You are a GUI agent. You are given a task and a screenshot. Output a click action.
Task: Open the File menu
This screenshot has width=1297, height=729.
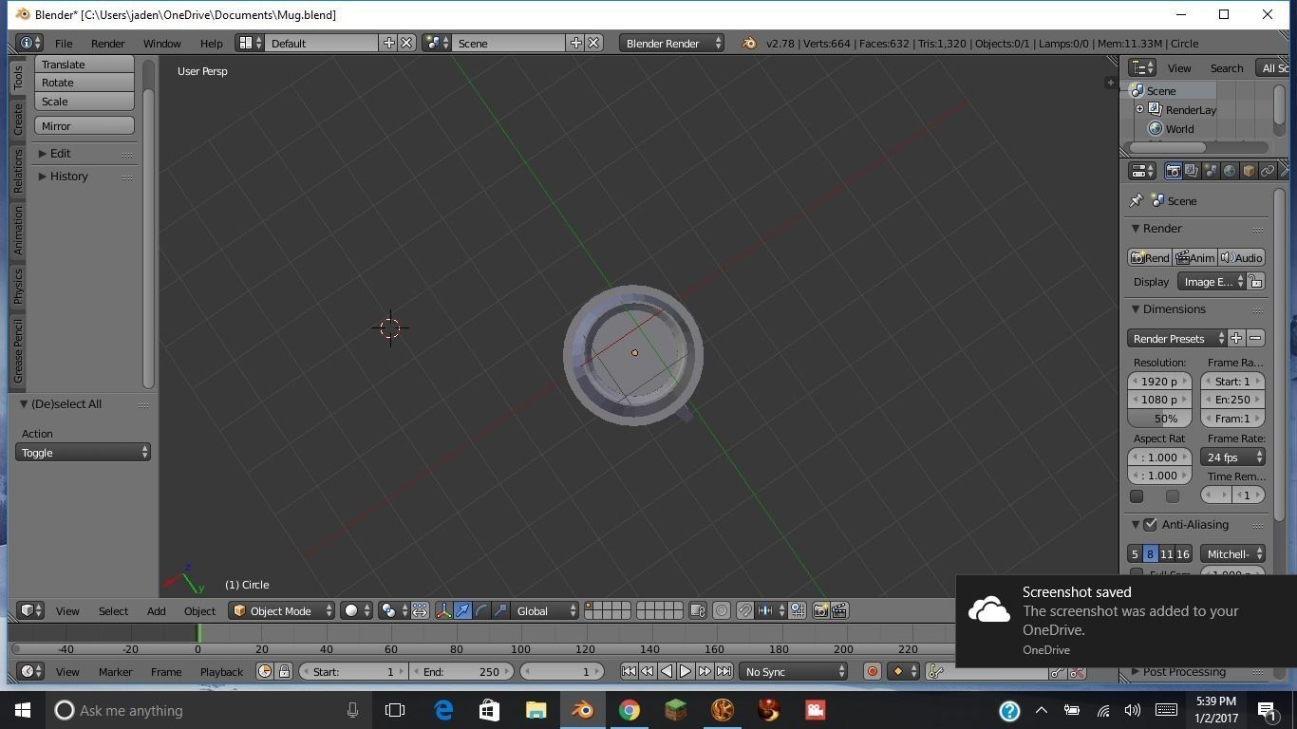[x=64, y=43]
